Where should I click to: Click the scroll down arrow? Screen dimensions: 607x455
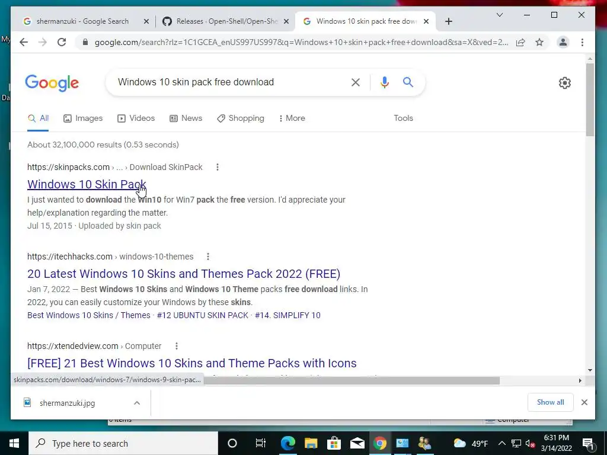tap(590, 370)
